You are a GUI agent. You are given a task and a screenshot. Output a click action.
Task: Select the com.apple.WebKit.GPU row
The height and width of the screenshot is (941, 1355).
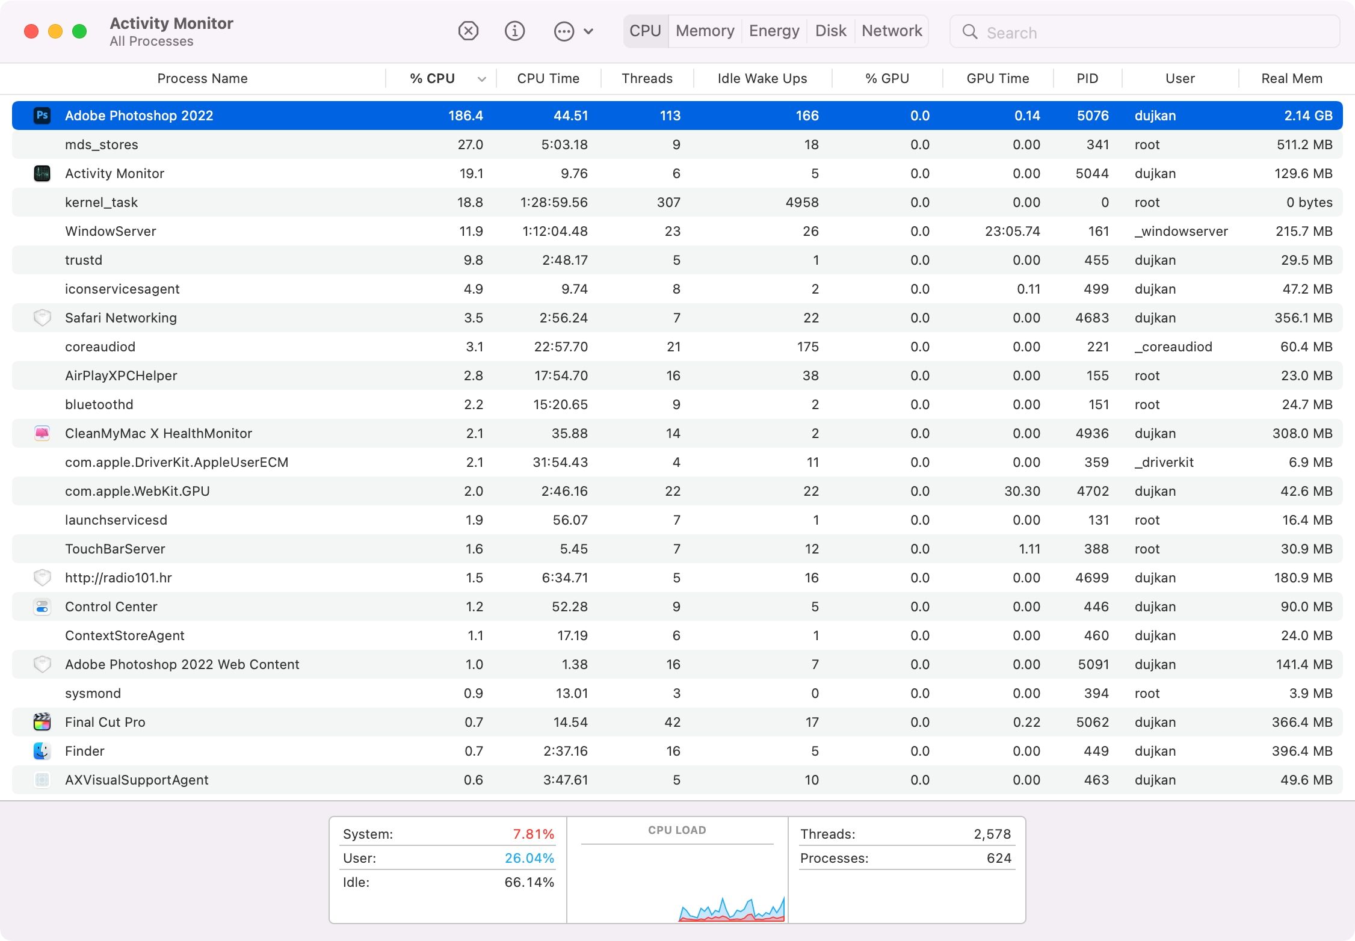click(677, 491)
